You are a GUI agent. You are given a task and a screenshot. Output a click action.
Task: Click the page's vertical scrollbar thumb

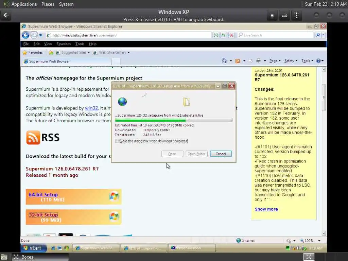tap(324, 97)
